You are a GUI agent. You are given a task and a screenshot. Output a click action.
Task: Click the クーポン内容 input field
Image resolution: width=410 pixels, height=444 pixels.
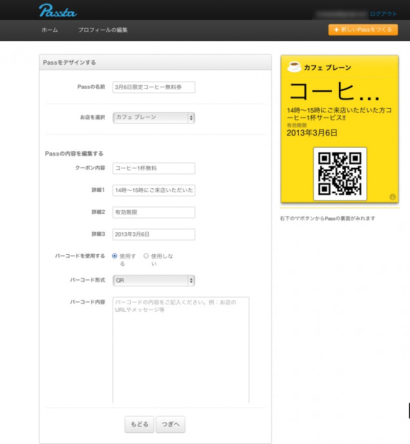(154, 168)
